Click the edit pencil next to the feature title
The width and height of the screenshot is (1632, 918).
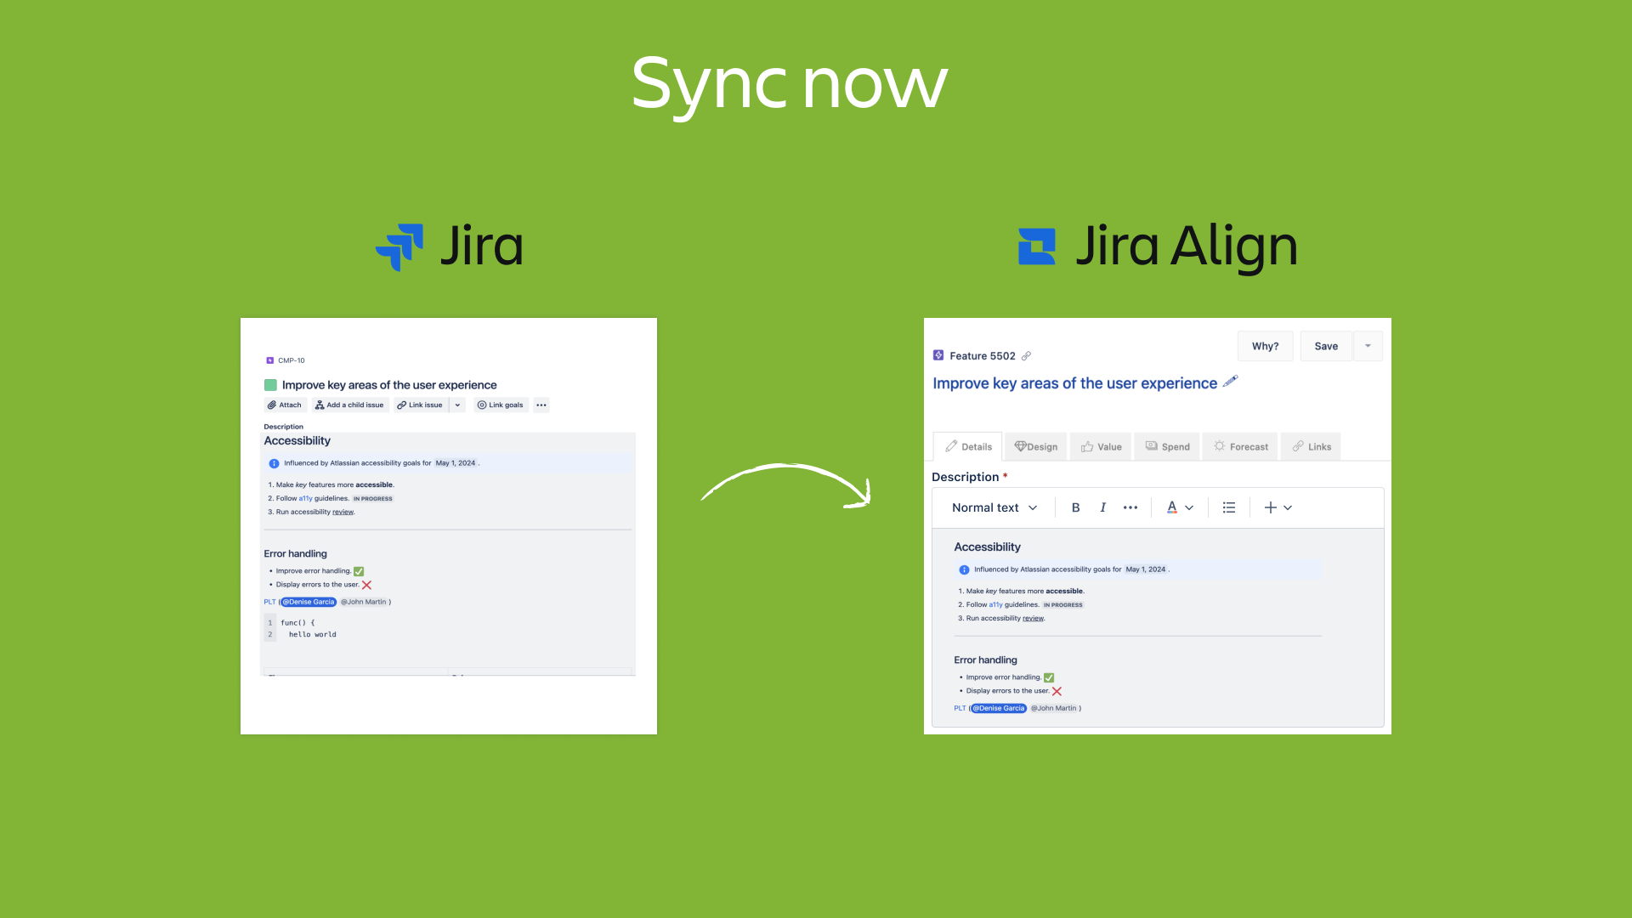coord(1230,382)
